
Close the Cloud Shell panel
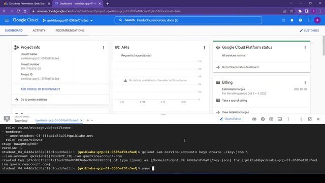318,119
